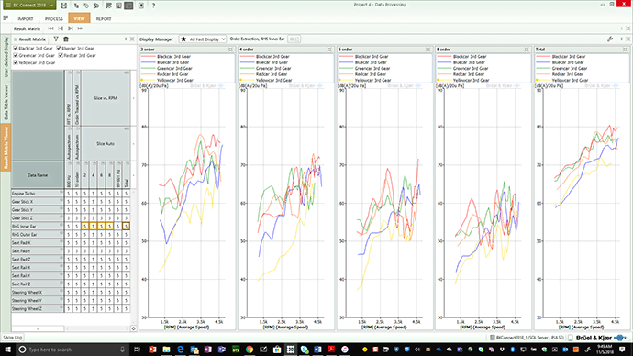Maximize the 2 order graph panel
This screenshot has height=356, width=633.
click(x=230, y=50)
